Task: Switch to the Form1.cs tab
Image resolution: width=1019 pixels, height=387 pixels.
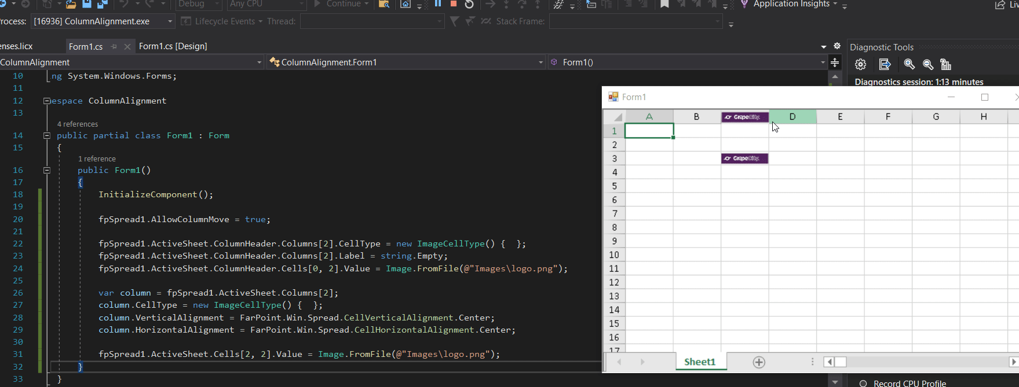Action: point(86,46)
